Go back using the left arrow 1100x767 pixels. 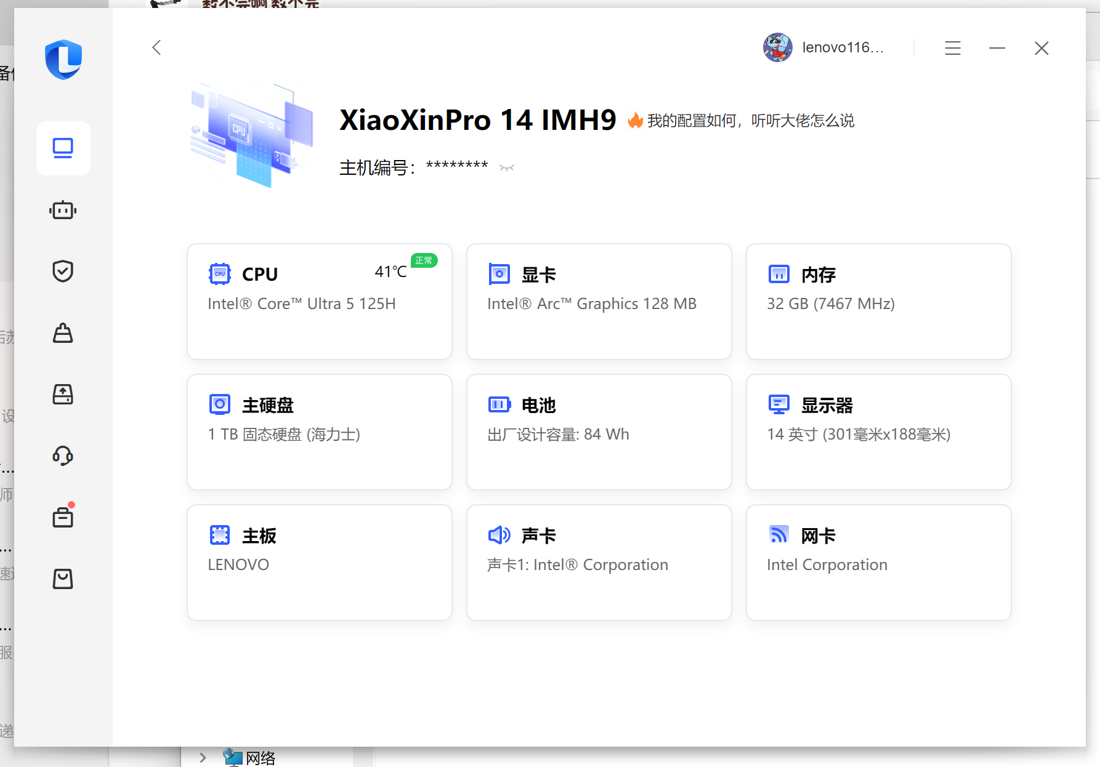pyautogui.click(x=156, y=47)
